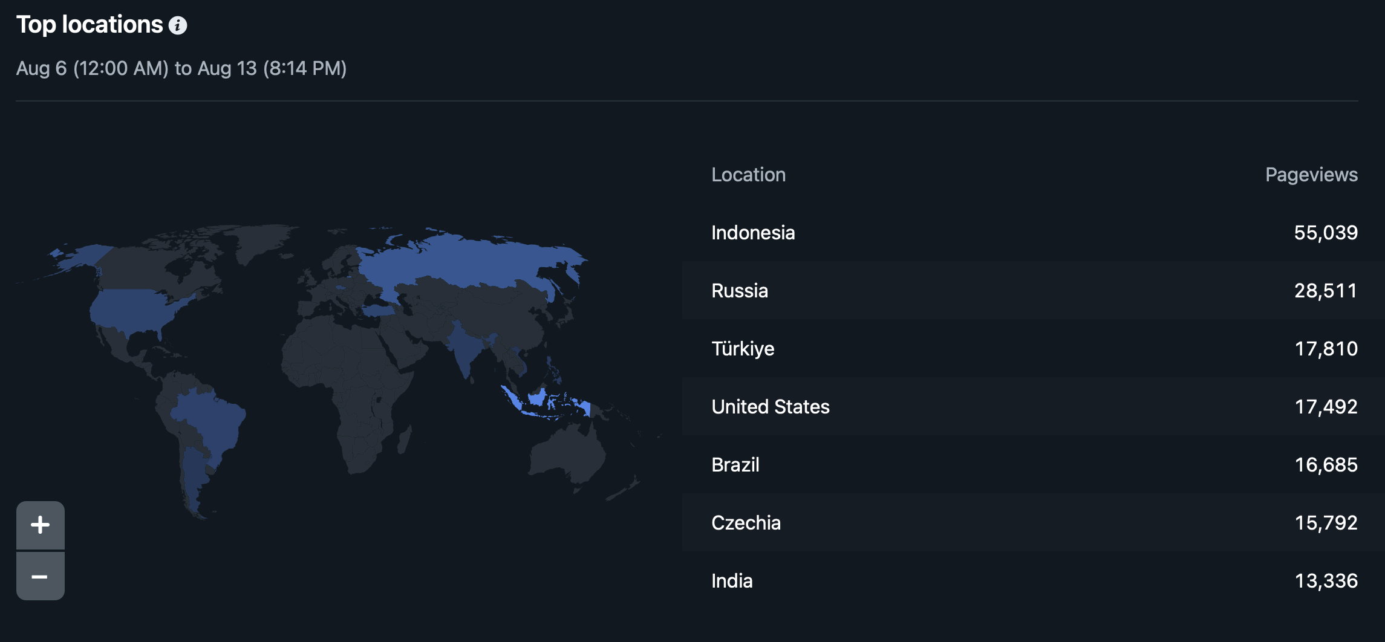Choose the Türkiye name in the location table
1385x642 pixels.
coord(742,349)
